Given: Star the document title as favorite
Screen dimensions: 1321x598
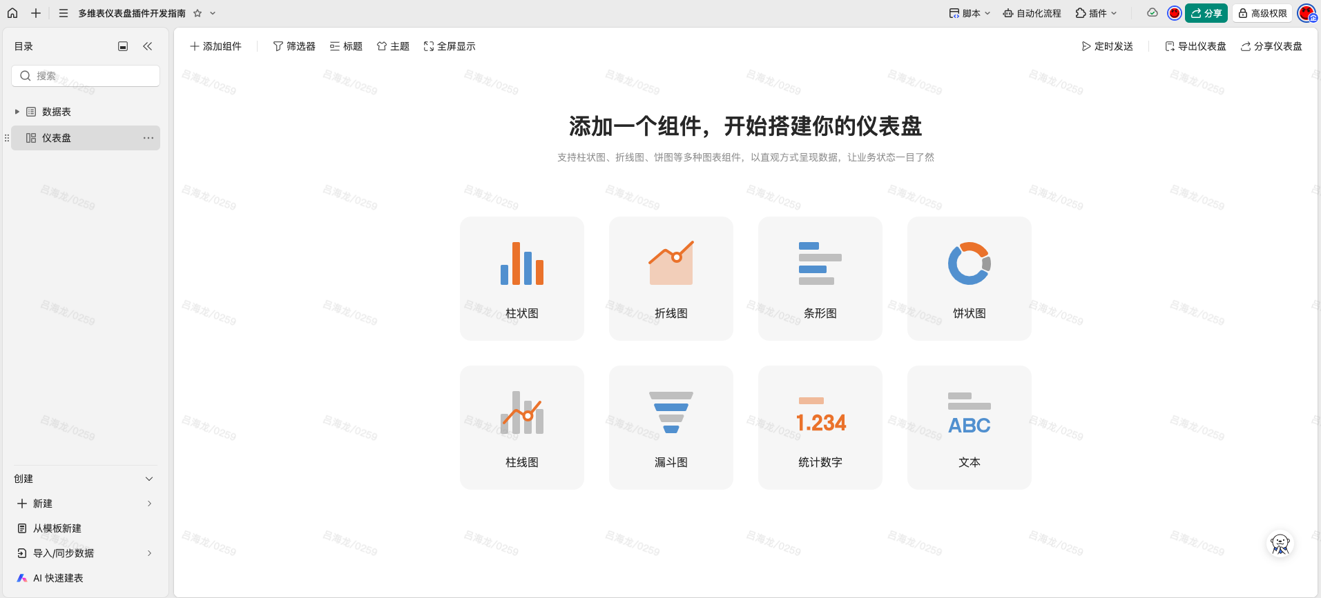Looking at the screenshot, I should 197,13.
